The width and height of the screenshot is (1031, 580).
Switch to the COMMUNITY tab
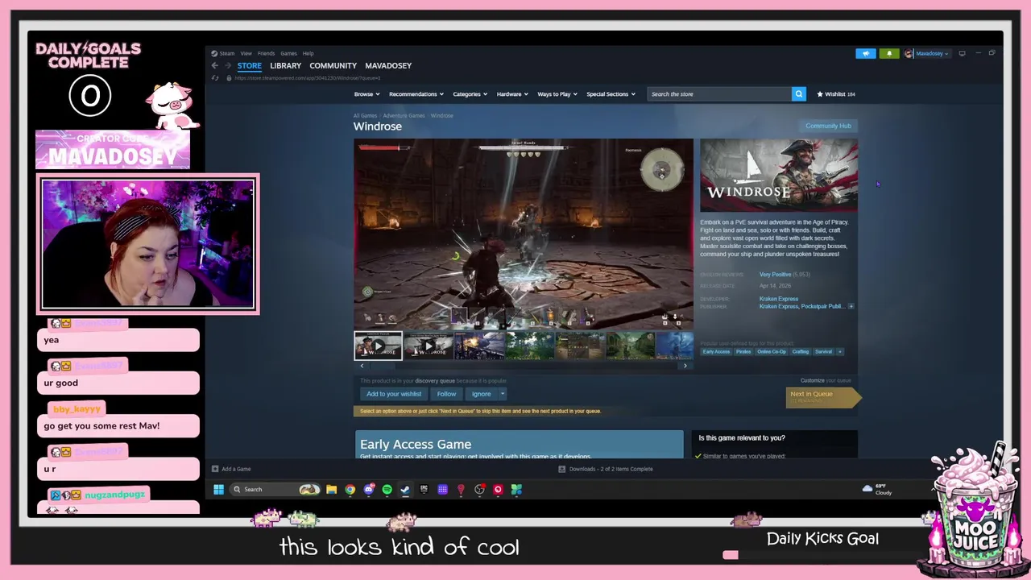(x=333, y=65)
